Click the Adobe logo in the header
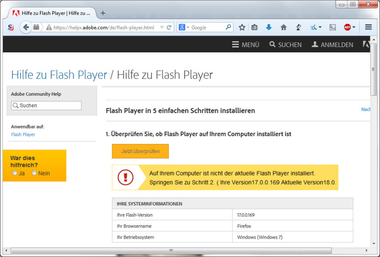 pos(366,44)
